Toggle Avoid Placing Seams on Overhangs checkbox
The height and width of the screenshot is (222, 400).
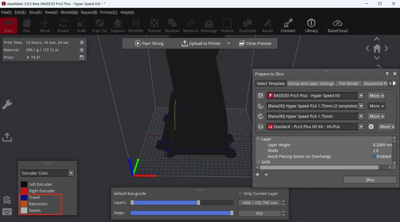[374, 156]
